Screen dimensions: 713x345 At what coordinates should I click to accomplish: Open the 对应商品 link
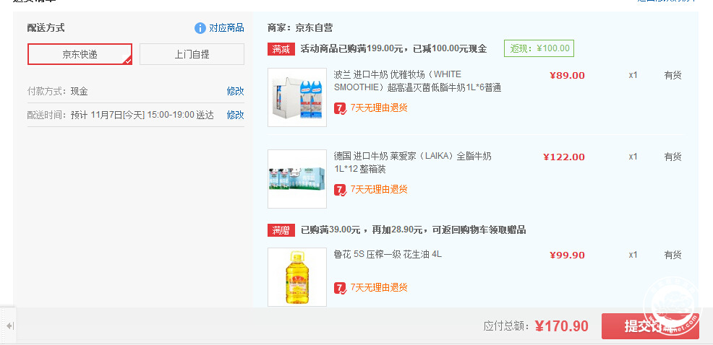[x=226, y=28]
